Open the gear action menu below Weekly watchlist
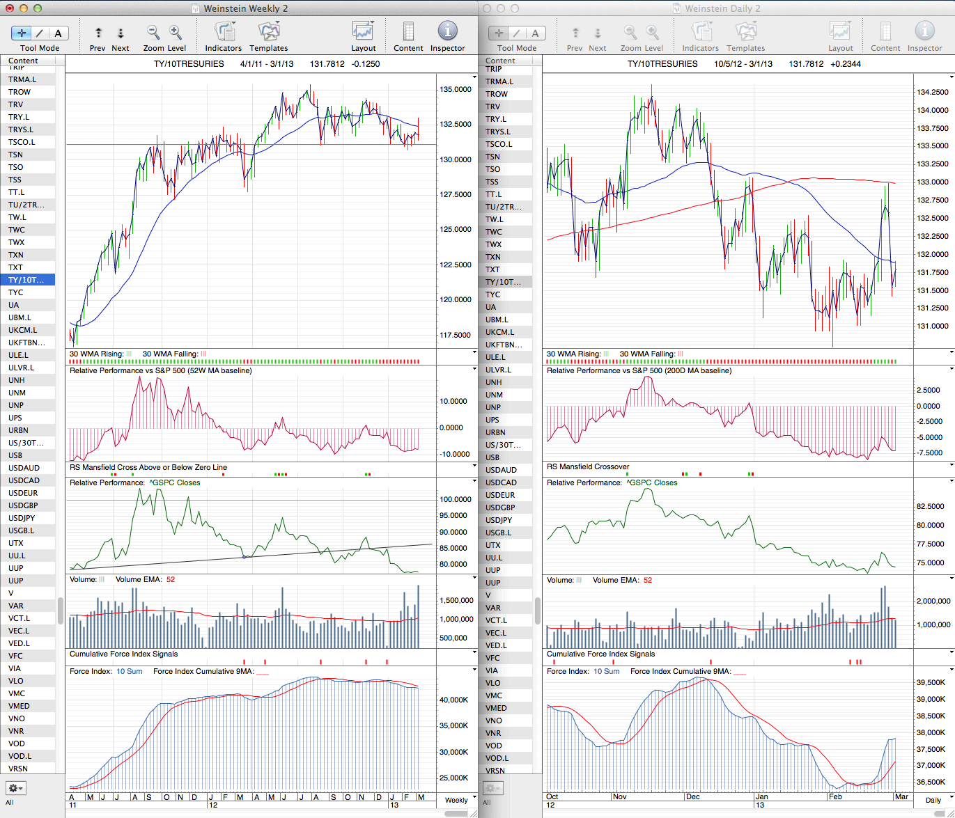Image resolution: width=955 pixels, height=818 pixels. 15,788
